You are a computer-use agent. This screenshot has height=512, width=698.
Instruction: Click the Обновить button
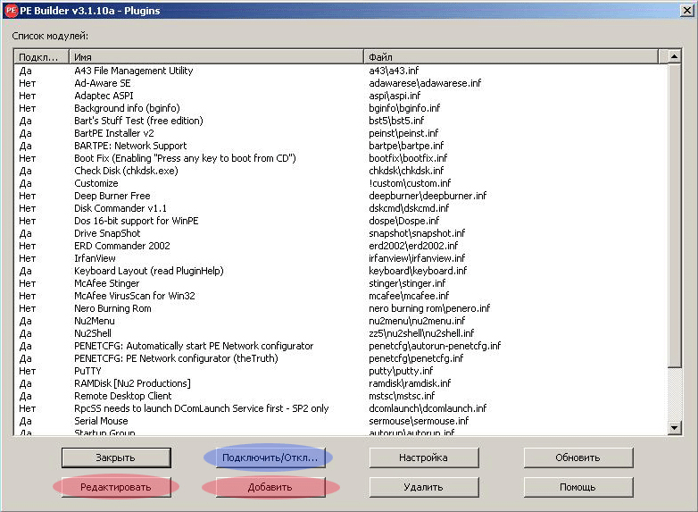tap(578, 457)
